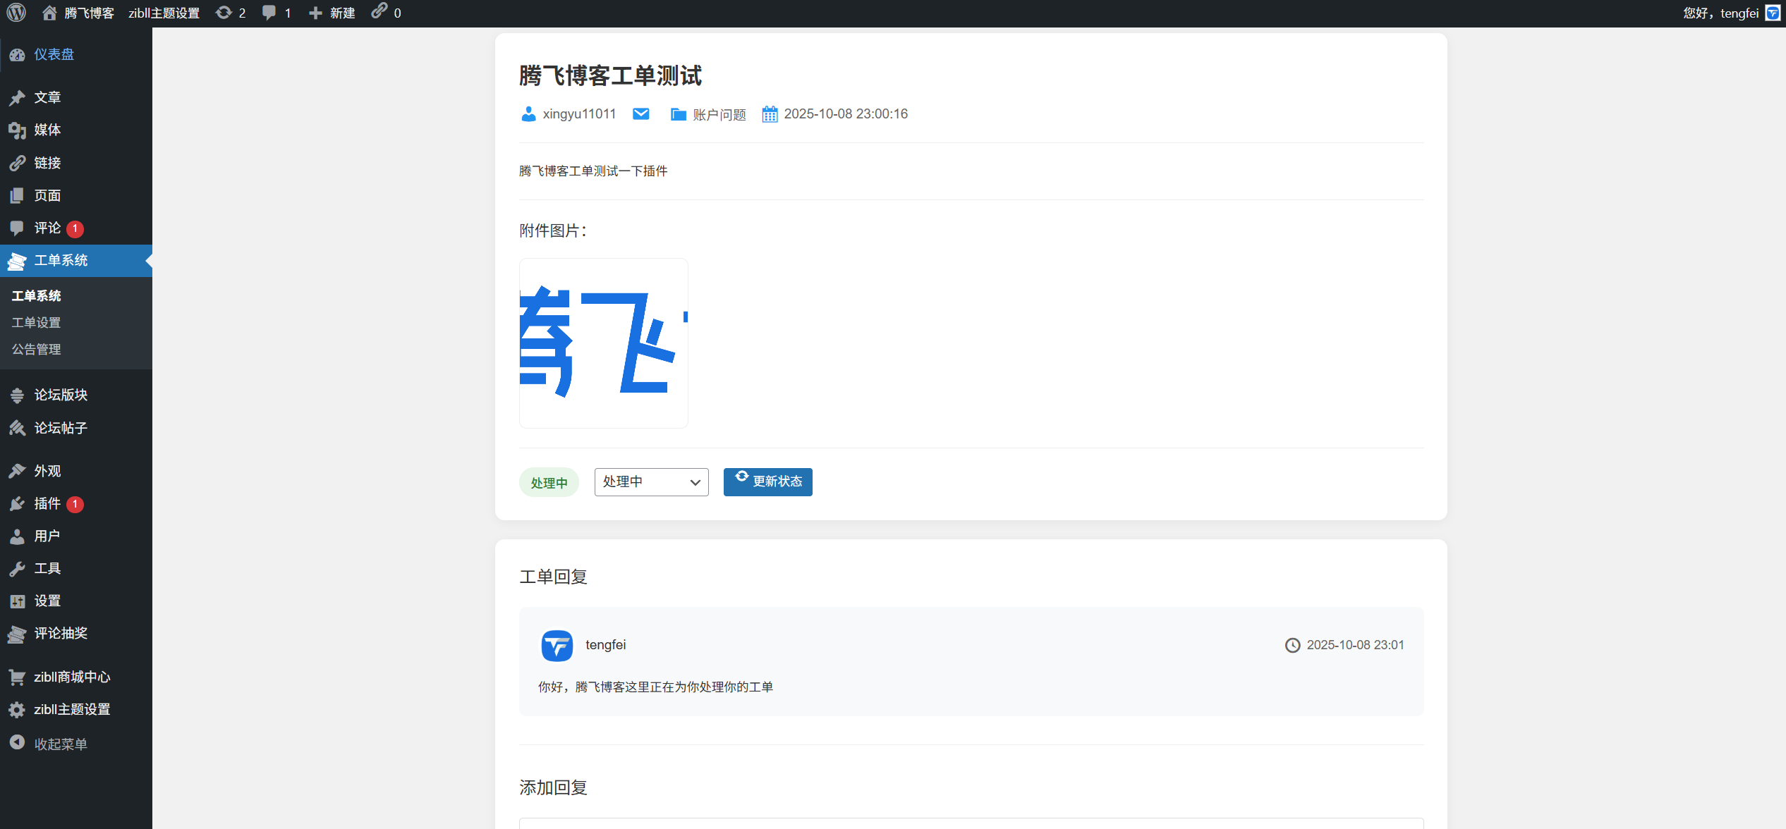This screenshot has height=829, width=1786.
Task: Click the attachment image thumbnail
Action: pos(603,343)
